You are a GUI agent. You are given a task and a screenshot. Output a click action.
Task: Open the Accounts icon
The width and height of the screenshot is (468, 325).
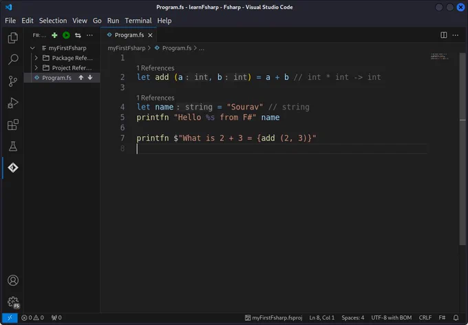pos(13,280)
